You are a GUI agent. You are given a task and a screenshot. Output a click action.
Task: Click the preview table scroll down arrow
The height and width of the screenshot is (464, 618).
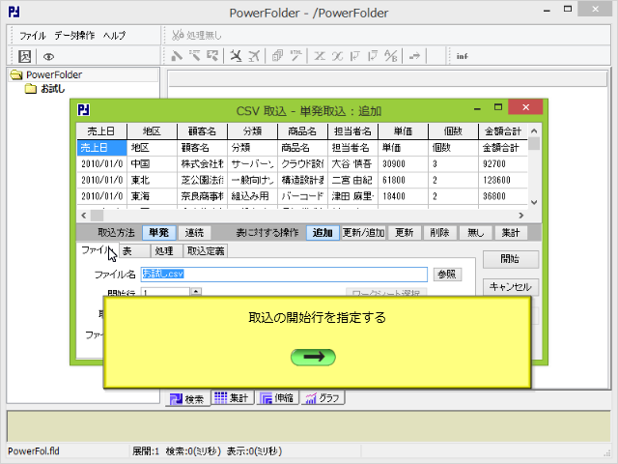coord(534,202)
